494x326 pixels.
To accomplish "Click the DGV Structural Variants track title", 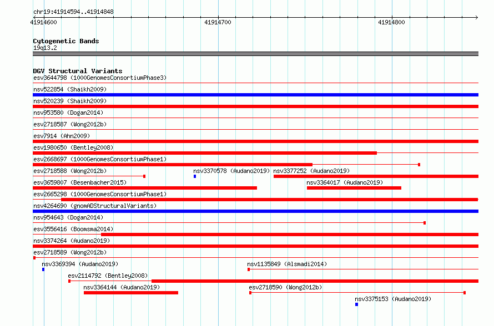I will [78, 71].
